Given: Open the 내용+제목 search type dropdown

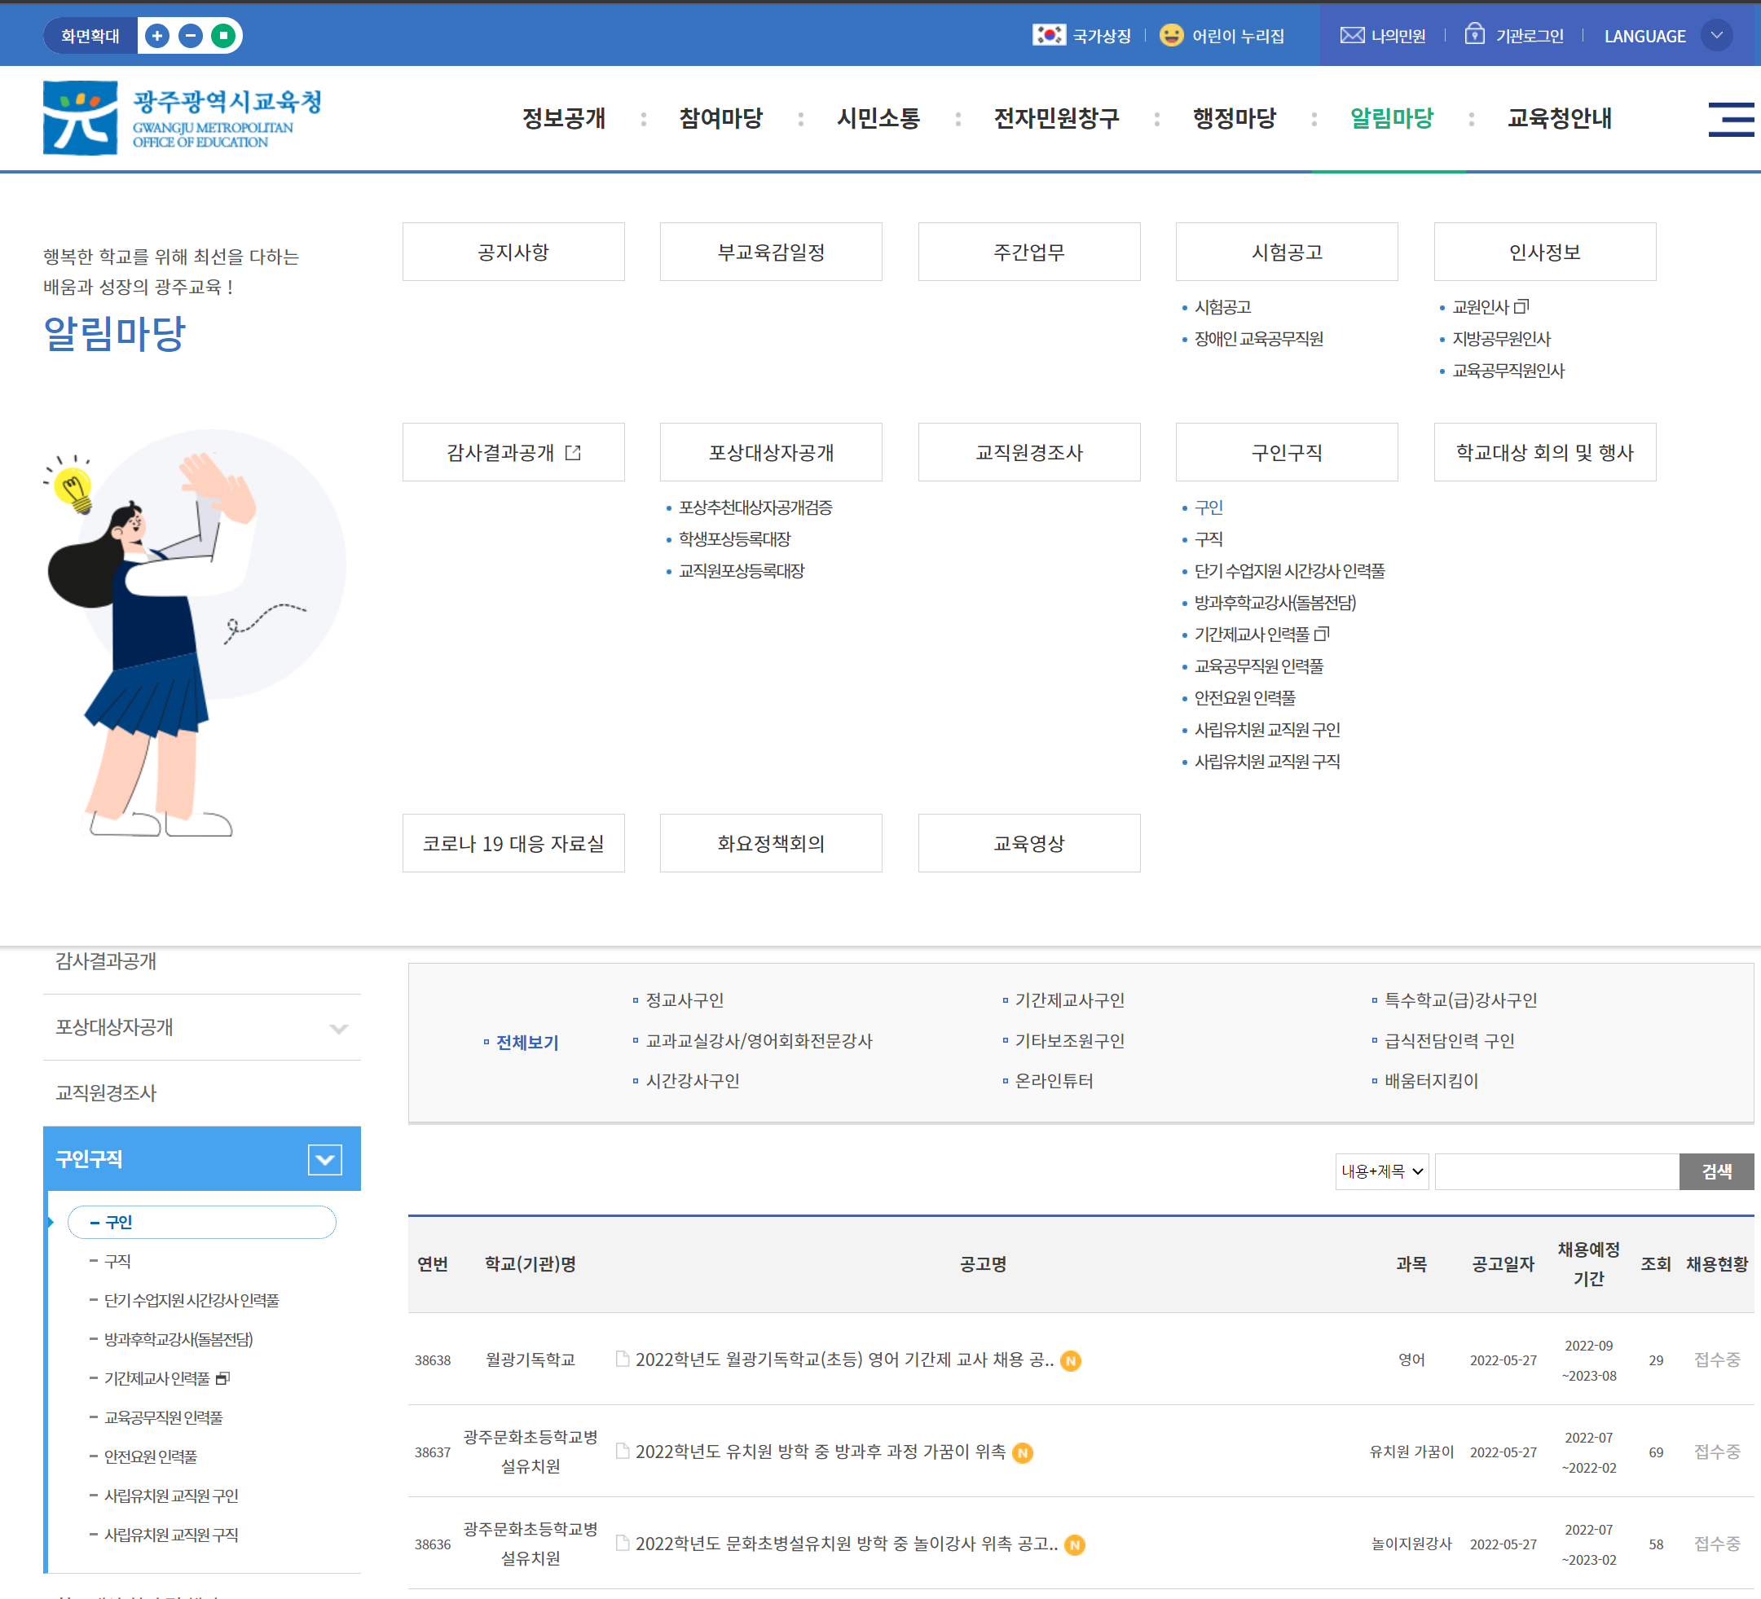Looking at the screenshot, I should pos(1382,1171).
